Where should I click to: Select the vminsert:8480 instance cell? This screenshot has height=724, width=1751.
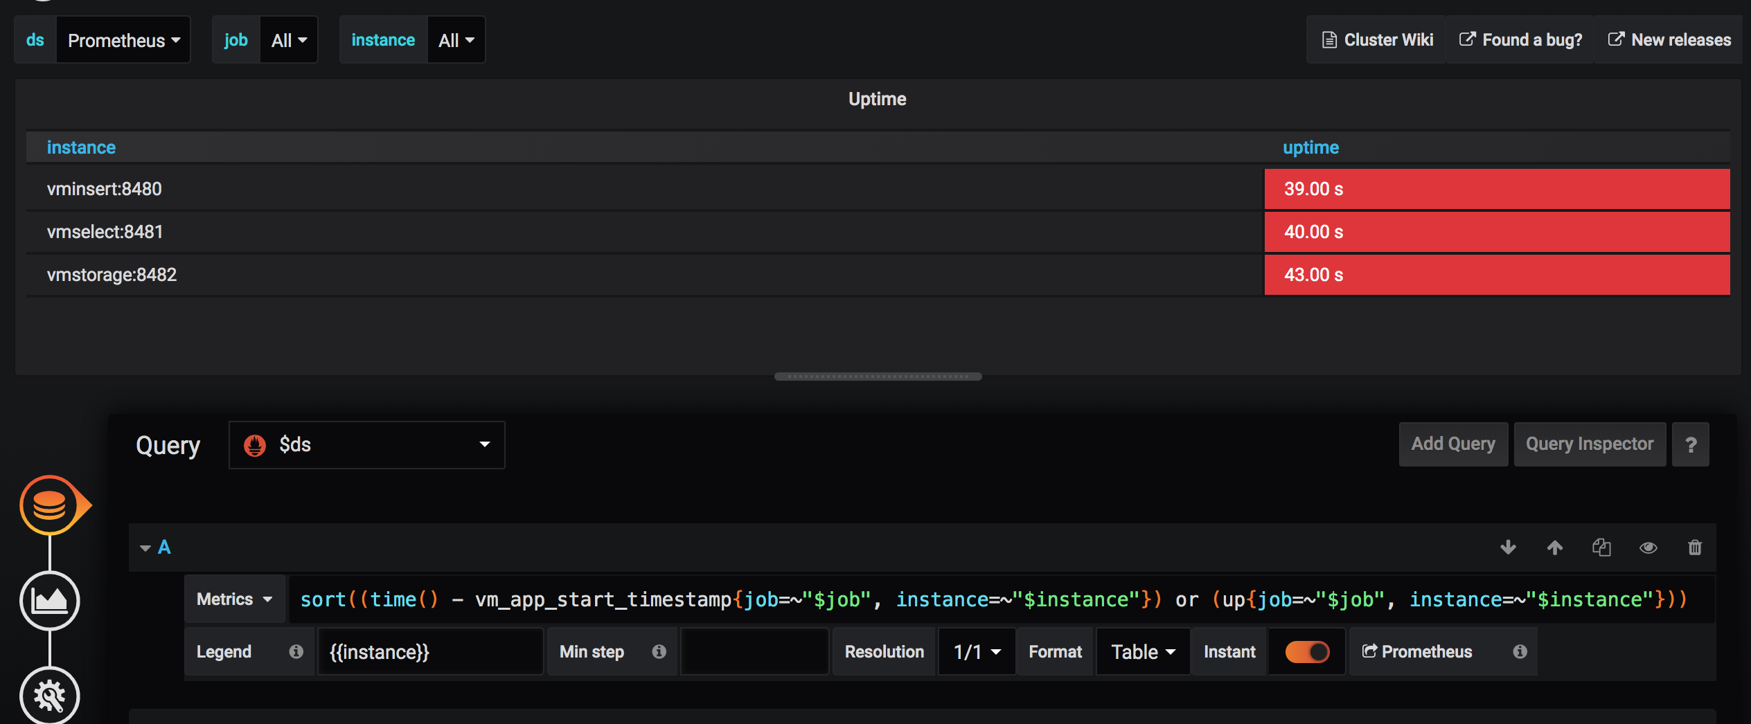(x=645, y=189)
